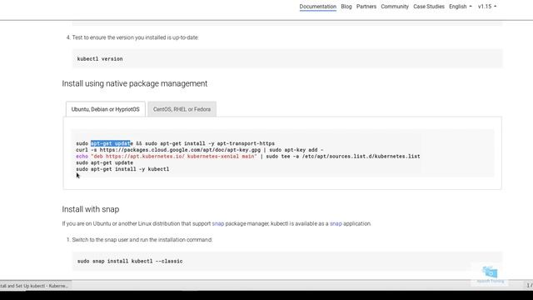Click the highlighted 'apt-get update' text

(x=111, y=143)
